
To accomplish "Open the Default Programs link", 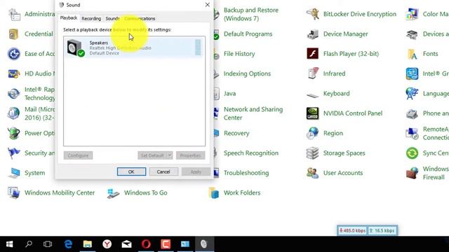I will (248, 34).
